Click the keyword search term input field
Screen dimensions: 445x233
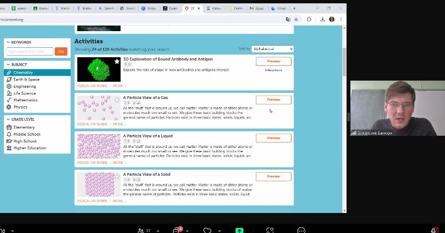click(30, 51)
